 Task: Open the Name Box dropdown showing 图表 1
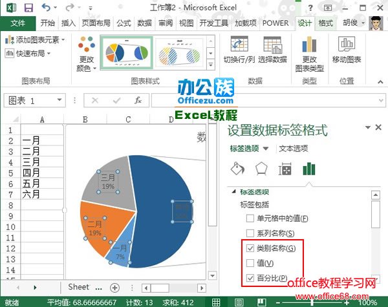pyautogui.click(x=59, y=100)
